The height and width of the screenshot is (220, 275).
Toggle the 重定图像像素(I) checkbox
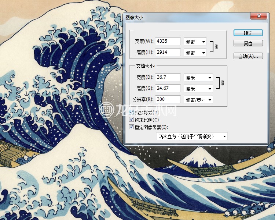click(x=131, y=127)
